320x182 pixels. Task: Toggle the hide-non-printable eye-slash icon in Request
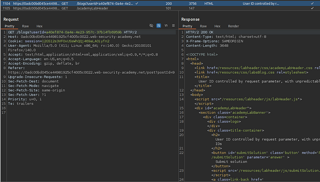click(151, 26)
